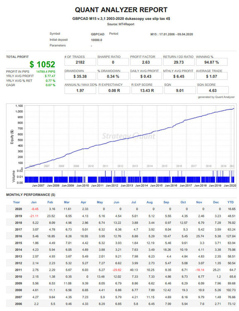Screen dimensions: 239x311
Task: Select the Return / DD Ratio value 29.73
Action: pyautogui.click(x=179, y=62)
